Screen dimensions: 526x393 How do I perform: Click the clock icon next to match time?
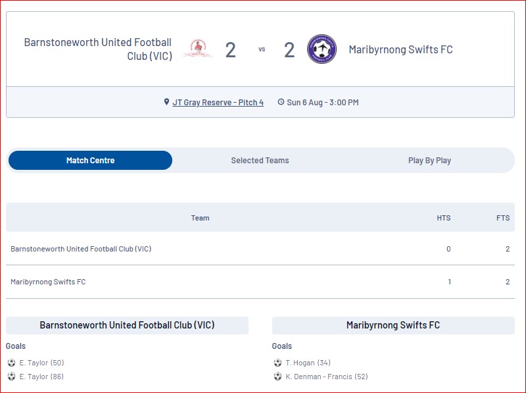281,102
